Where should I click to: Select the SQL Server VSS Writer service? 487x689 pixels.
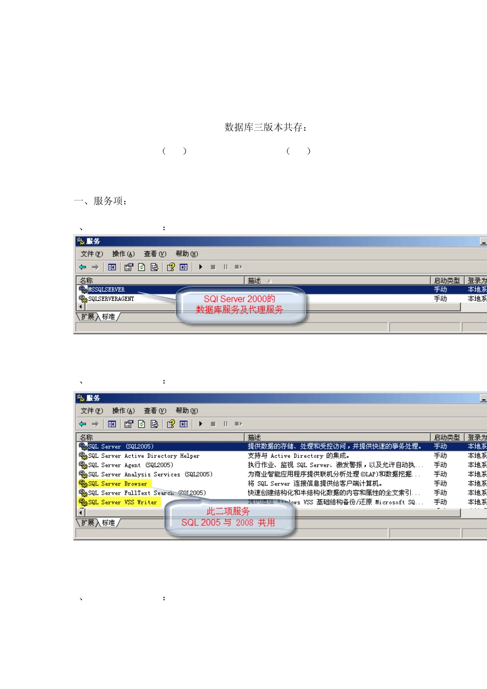pos(282,502)
